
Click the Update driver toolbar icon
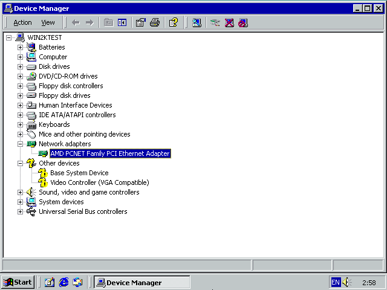(215, 23)
